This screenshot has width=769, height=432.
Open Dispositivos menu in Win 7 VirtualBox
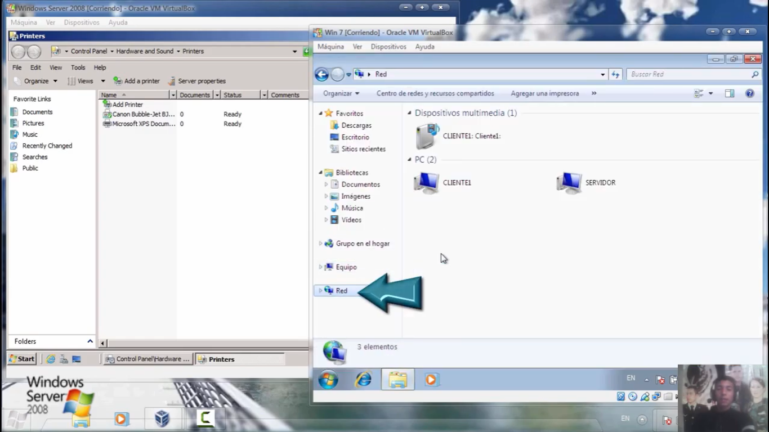click(388, 47)
